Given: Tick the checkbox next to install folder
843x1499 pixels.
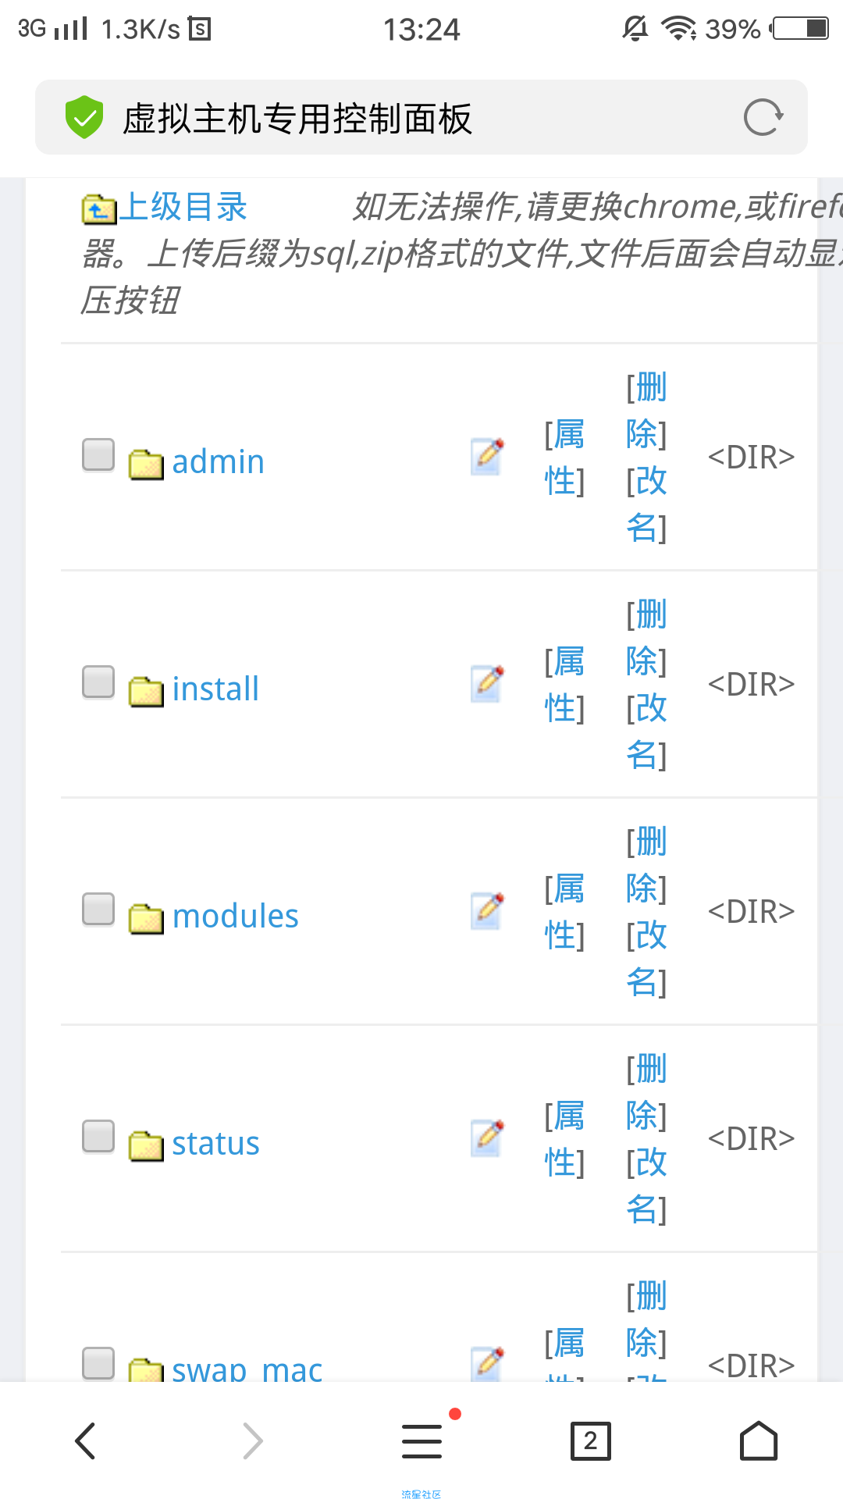Looking at the screenshot, I should tap(98, 682).
